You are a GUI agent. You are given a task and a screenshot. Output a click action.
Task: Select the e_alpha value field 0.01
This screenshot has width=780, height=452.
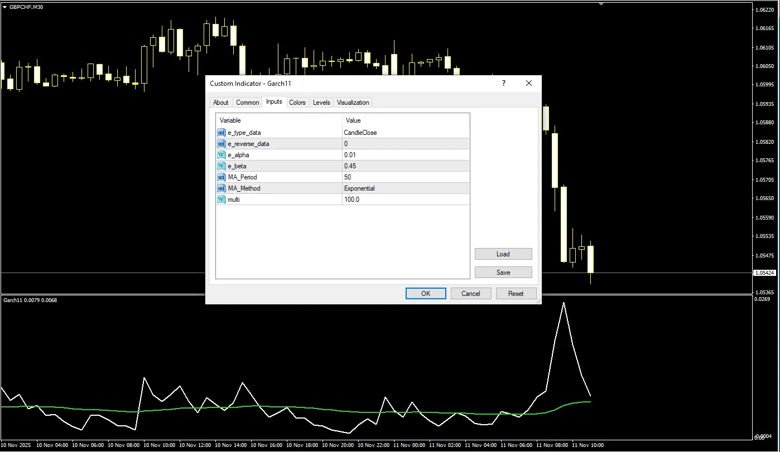pyautogui.click(x=350, y=155)
